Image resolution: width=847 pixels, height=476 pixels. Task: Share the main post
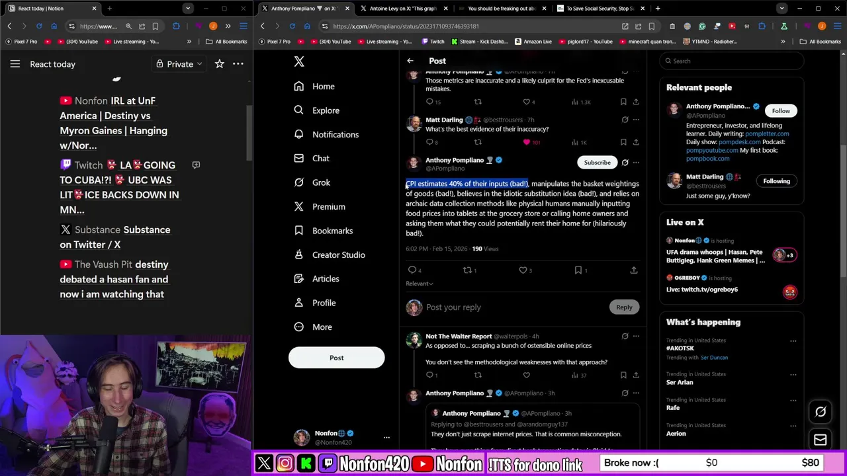634,270
